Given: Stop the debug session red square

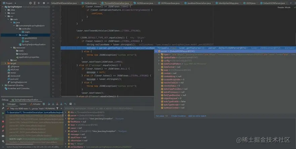Looking at the screenshot, I should pyautogui.click(x=3, y=122).
